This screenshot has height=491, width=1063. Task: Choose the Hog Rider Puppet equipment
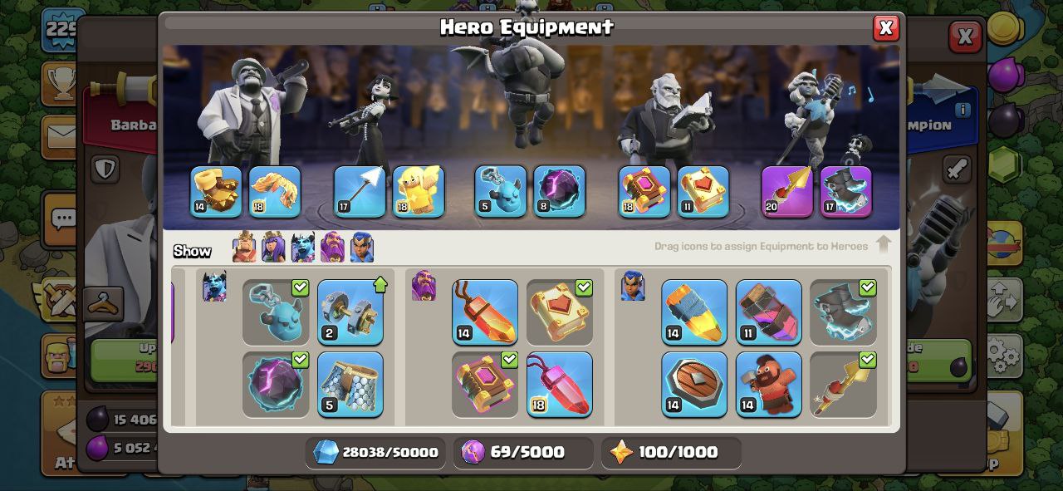tap(768, 384)
